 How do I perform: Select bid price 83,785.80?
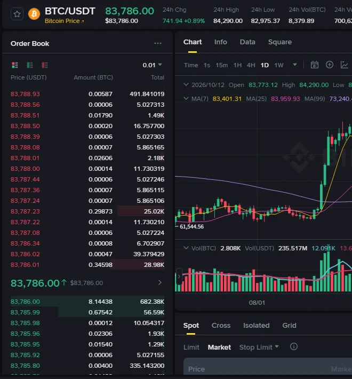(25, 366)
